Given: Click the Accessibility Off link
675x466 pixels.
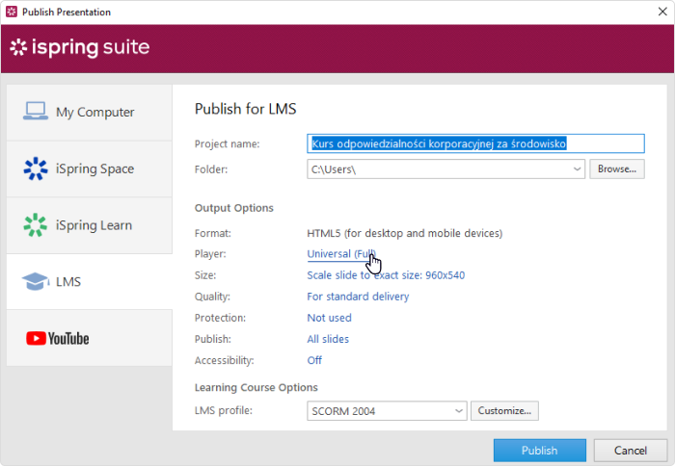Looking at the screenshot, I should [314, 360].
